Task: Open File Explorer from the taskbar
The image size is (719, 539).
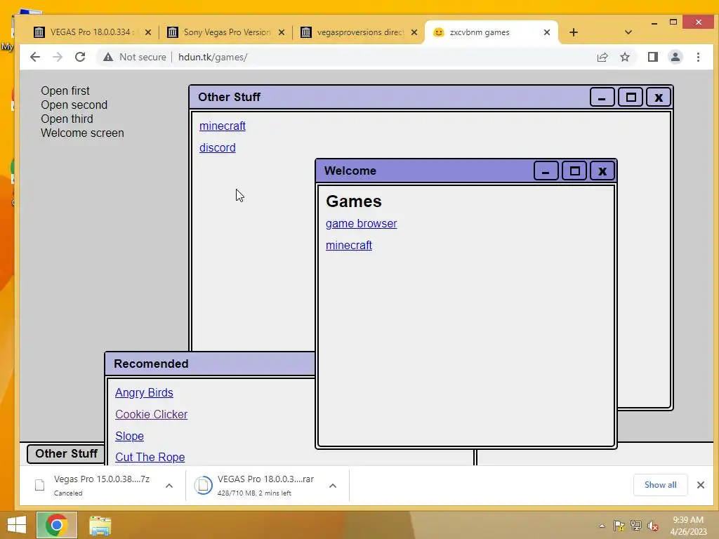Action: coord(100,526)
